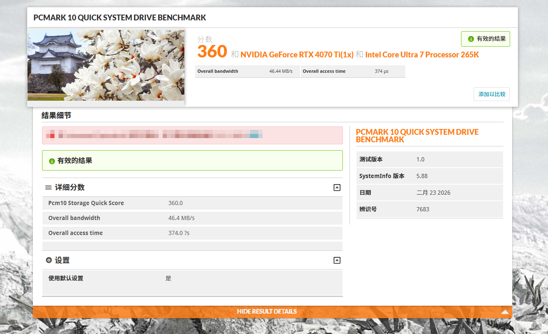Click the green check icon in the results banner

(x=52, y=161)
